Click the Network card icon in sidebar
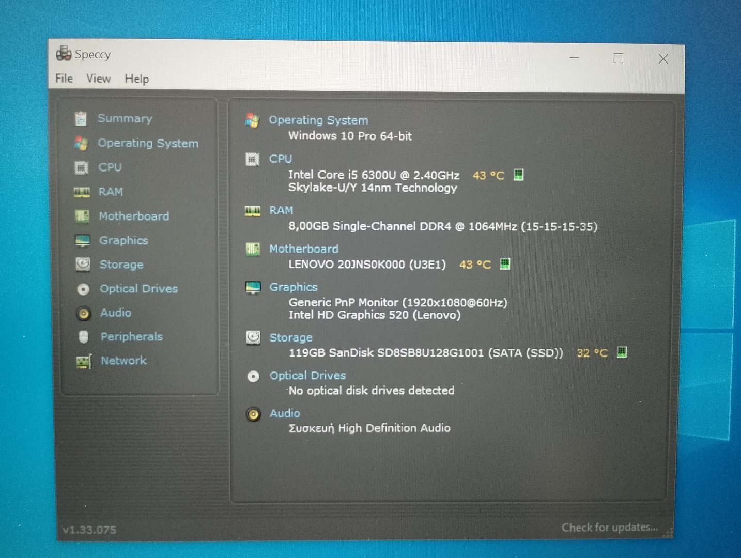Screen dimensions: 741x558 click(x=84, y=361)
